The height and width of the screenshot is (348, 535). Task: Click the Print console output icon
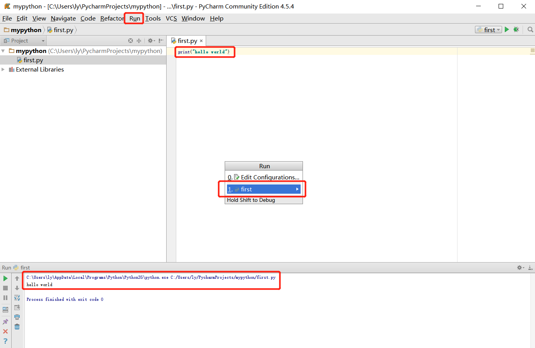pyautogui.click(x=17, y=317)
